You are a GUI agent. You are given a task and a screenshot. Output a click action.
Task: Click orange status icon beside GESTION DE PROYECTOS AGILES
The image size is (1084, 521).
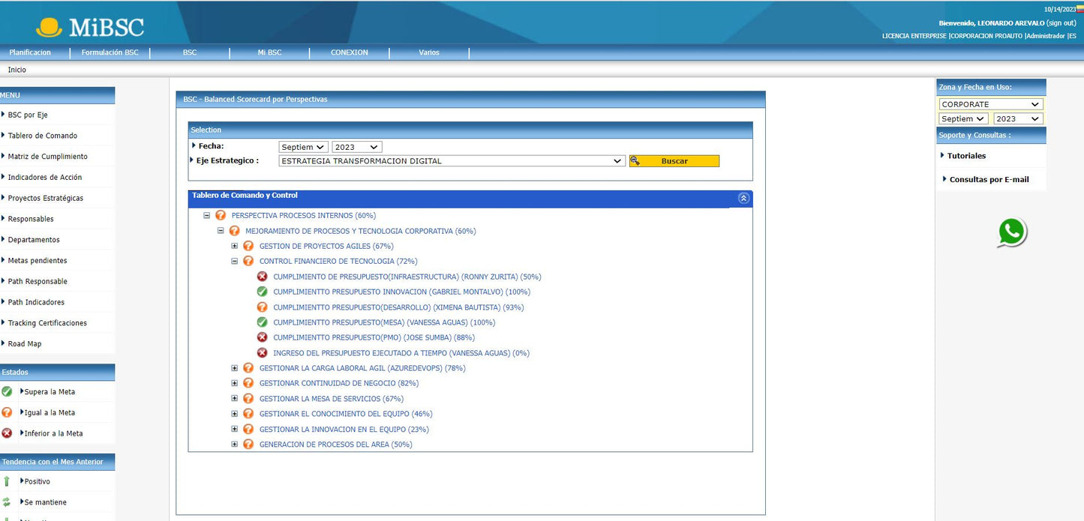click(248, 246)
